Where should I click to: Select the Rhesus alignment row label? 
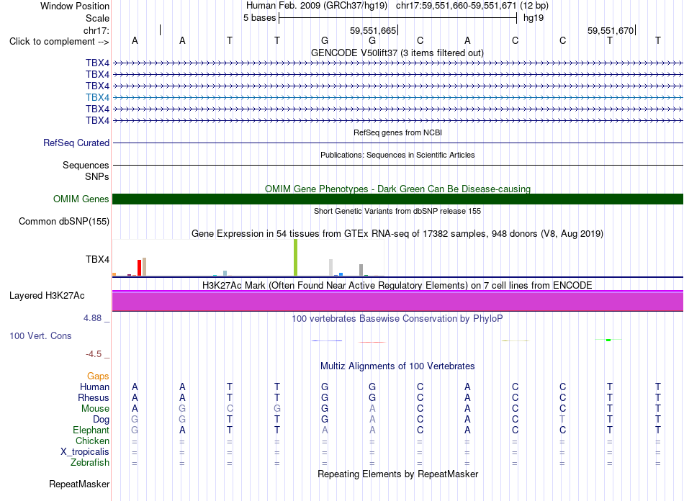click(x=94, y=397)
